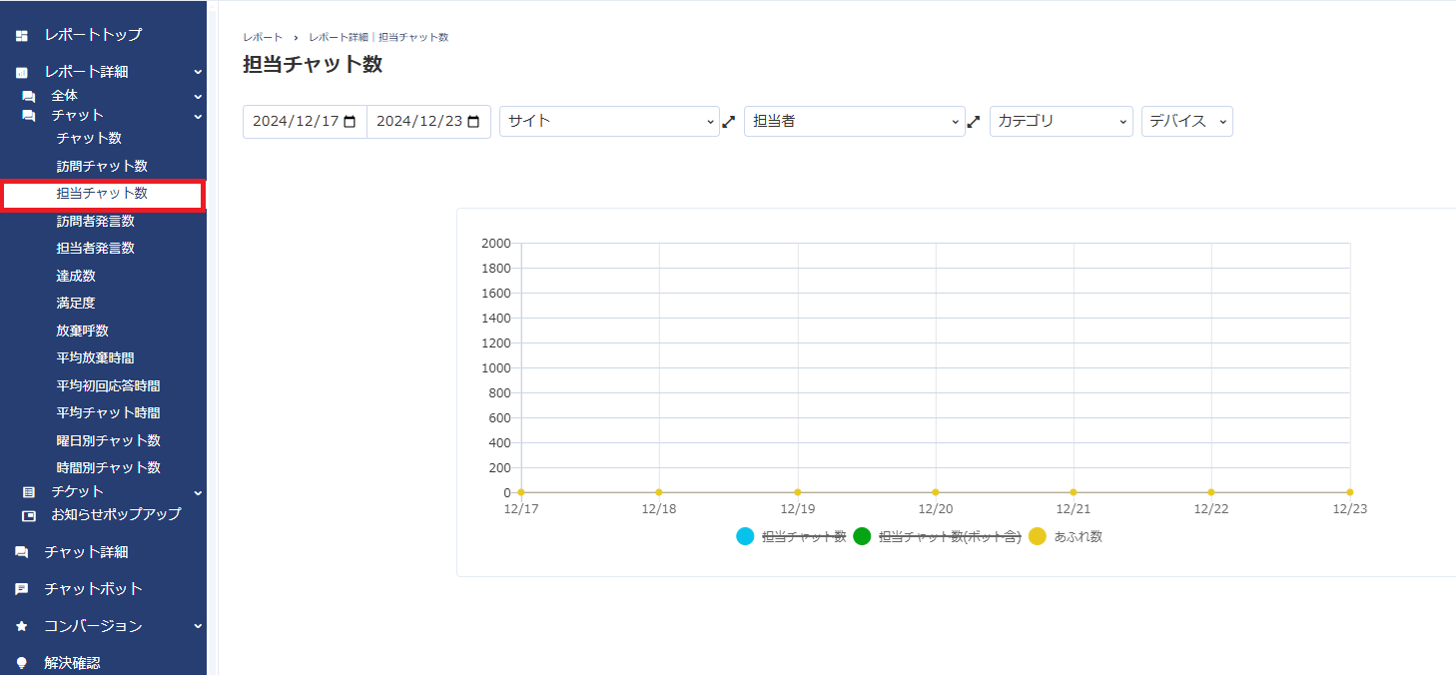
Task: Click the レポート詳細 sidebar icon
Action: click(x=22, y=73)
